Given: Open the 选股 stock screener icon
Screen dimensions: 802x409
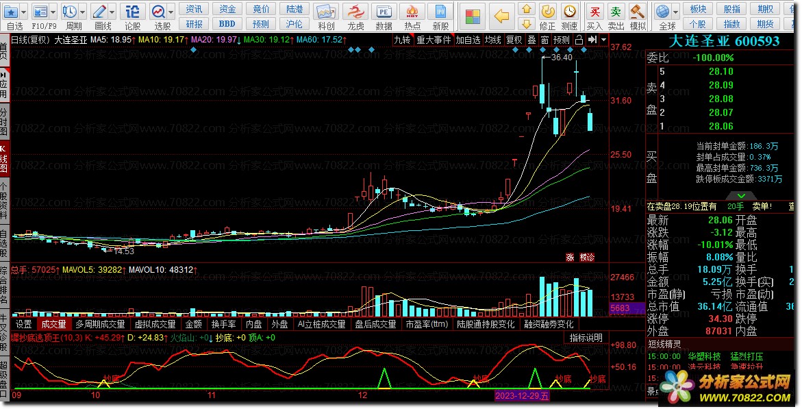Looking at the screenshot, I should 159,11.
